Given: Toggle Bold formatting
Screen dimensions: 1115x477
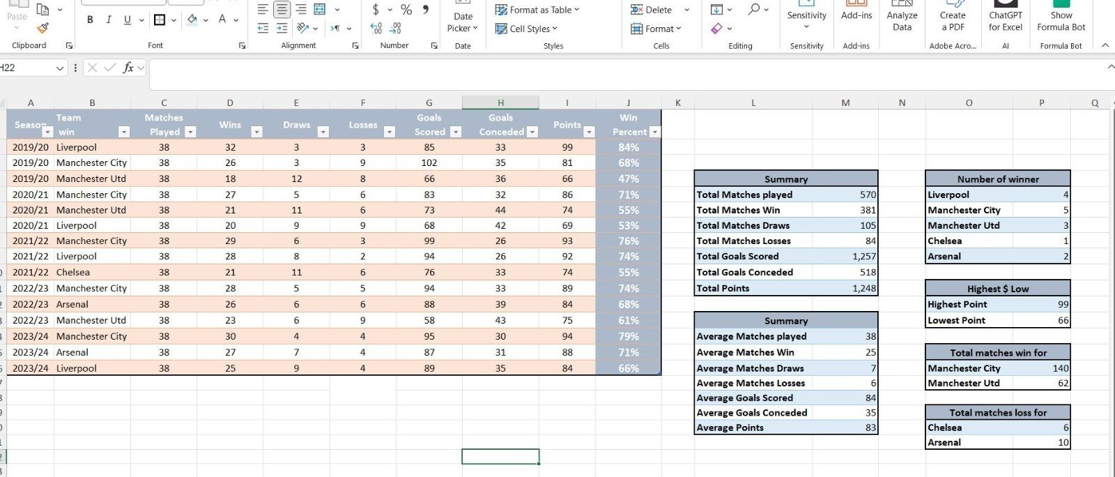Looking at the screenshot, I should tap(90, 20).
